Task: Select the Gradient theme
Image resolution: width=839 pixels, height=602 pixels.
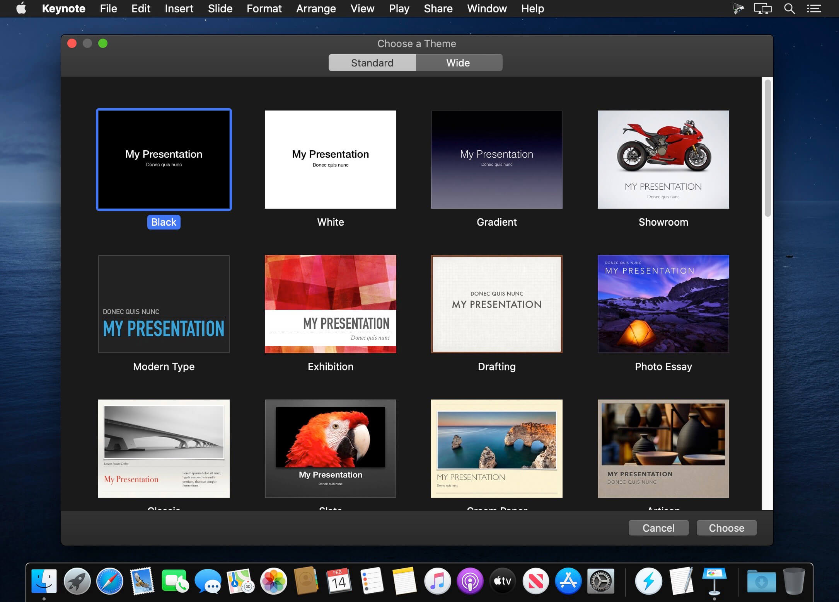Action: pyautogui.click(x=496, y=160)
